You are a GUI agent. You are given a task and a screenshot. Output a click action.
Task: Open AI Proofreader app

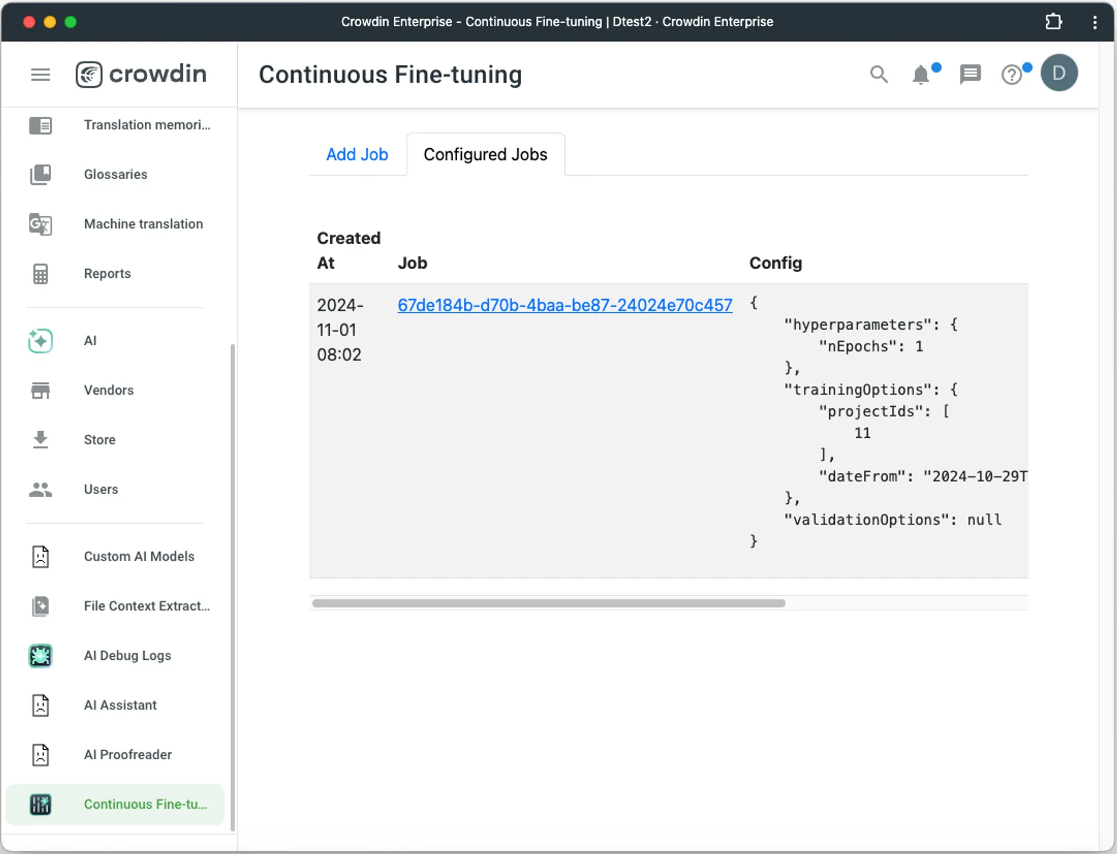[128, 755]
